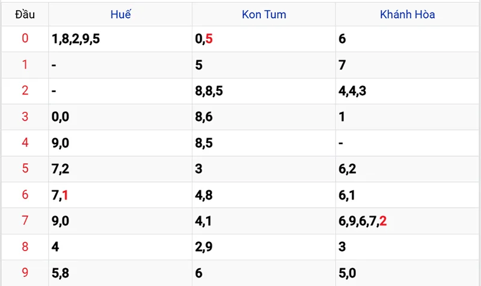Select the Khánh Hòa column header
The height and width of the screenshot is (286, 481).
point(408,14)
